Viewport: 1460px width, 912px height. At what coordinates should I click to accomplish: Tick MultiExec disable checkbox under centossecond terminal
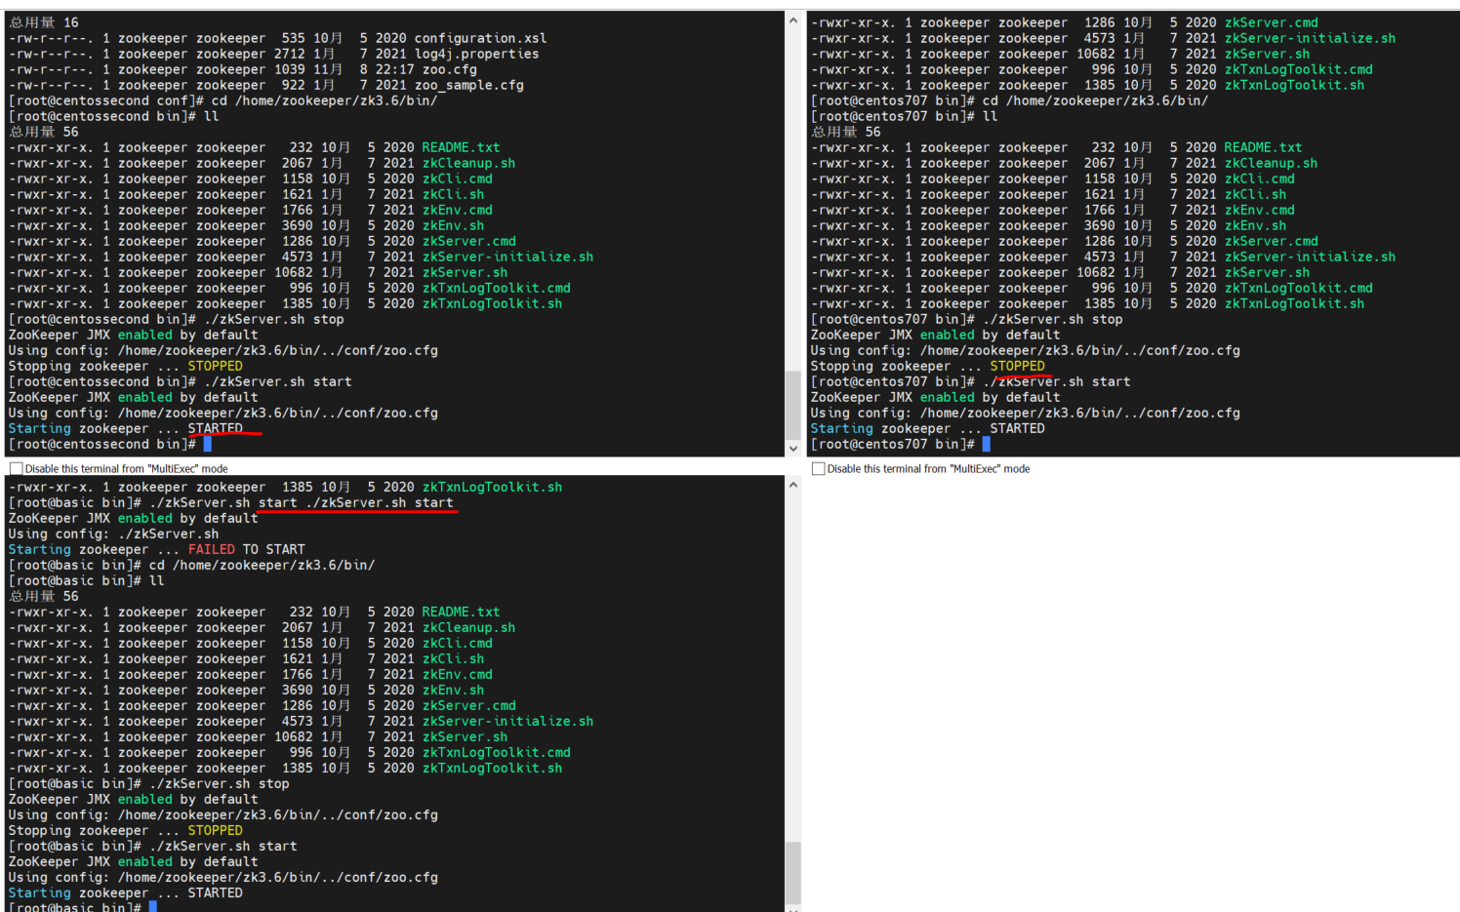coord(17,469)
